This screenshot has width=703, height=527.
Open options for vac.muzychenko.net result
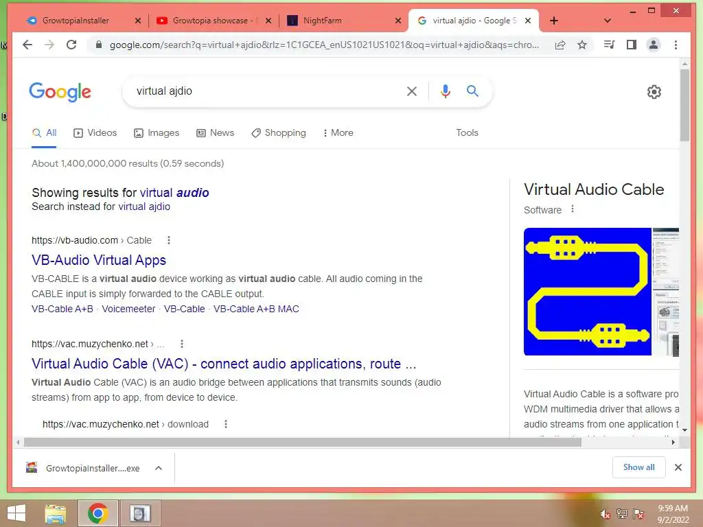pyautogui.click(x=181, y=344)
